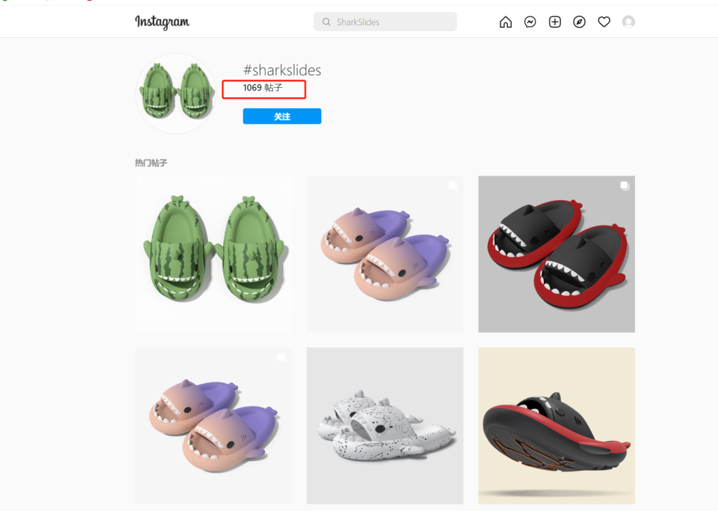Viewport: 718px width, 511px height.
Task: Go to Instagram home feed icon
Action: click(x=506, y=22)
